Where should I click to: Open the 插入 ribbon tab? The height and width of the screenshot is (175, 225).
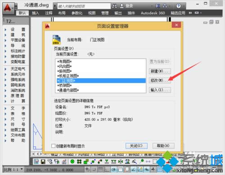[x=36, y=13]
